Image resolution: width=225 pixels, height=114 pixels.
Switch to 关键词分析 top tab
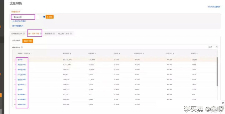pyautogui.click(x=16, y=12)
